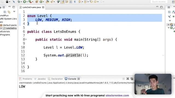Close the LetsDoEnums.java editor tab

click(x=43, y=7)
